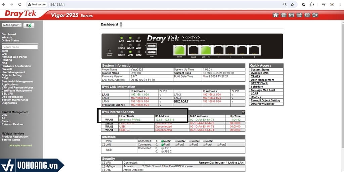Screen dimensions: 344x172
Task: Click the Router Name link
Action: [111, 73]
